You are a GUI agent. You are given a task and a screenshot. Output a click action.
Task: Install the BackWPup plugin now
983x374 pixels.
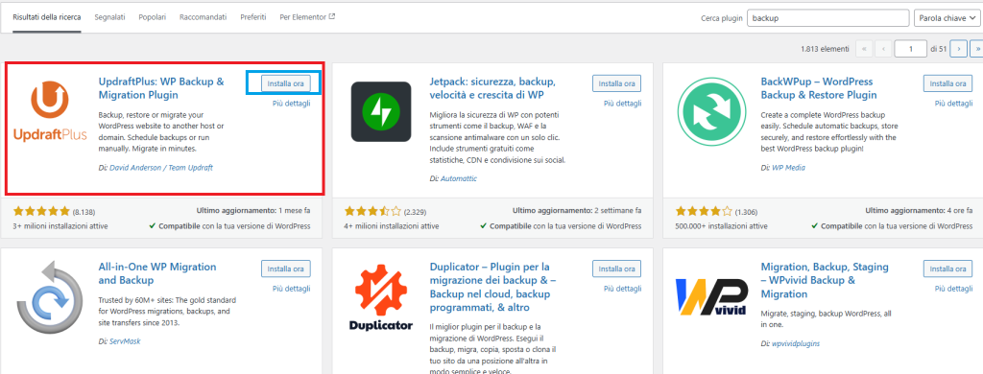coord(947,83)
